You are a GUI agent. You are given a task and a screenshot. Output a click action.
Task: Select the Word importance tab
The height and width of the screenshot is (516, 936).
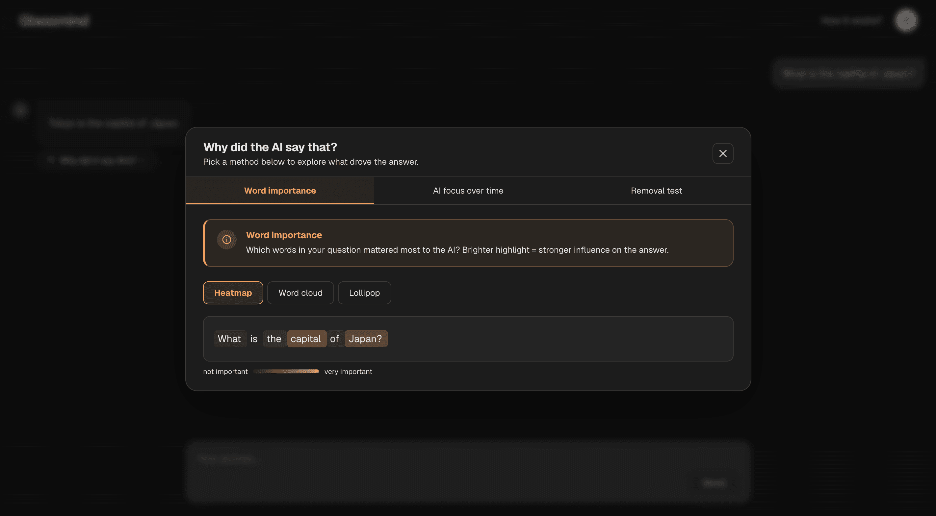click(280, 191)
